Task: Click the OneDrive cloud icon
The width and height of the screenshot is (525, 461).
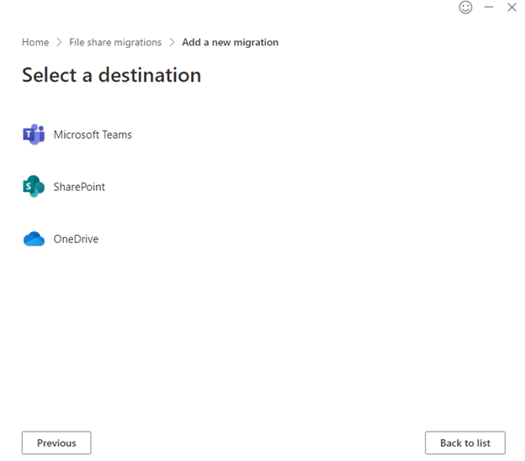Action: (34, 239)
